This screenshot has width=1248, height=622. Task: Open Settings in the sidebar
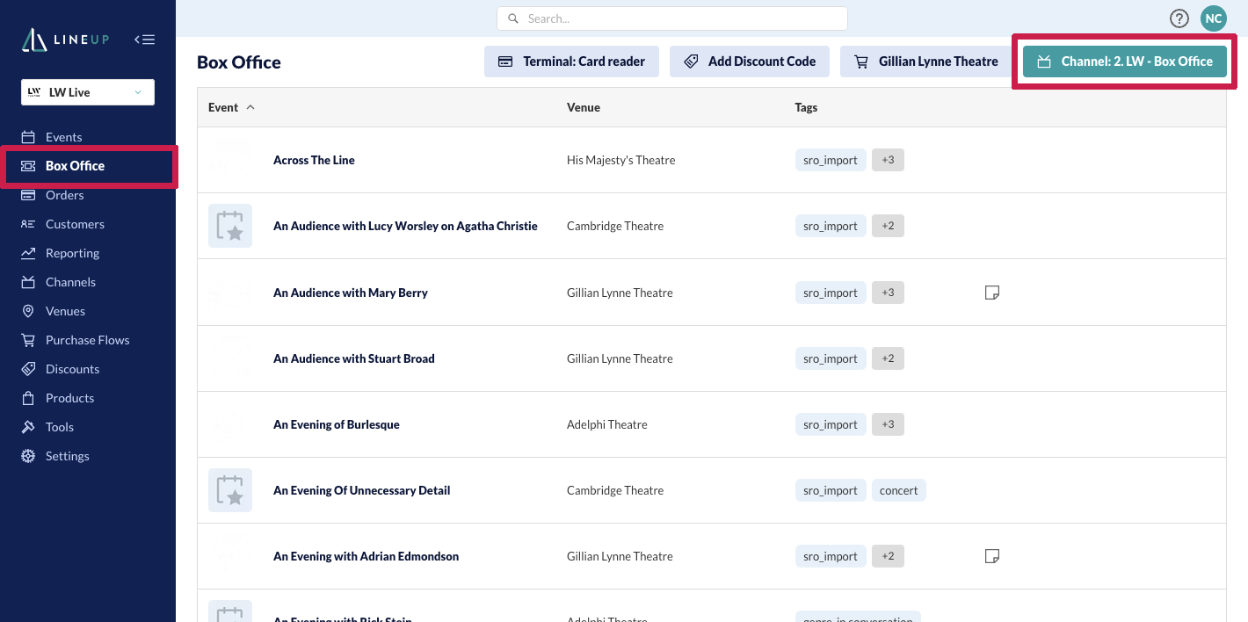[x=68, y=456]
